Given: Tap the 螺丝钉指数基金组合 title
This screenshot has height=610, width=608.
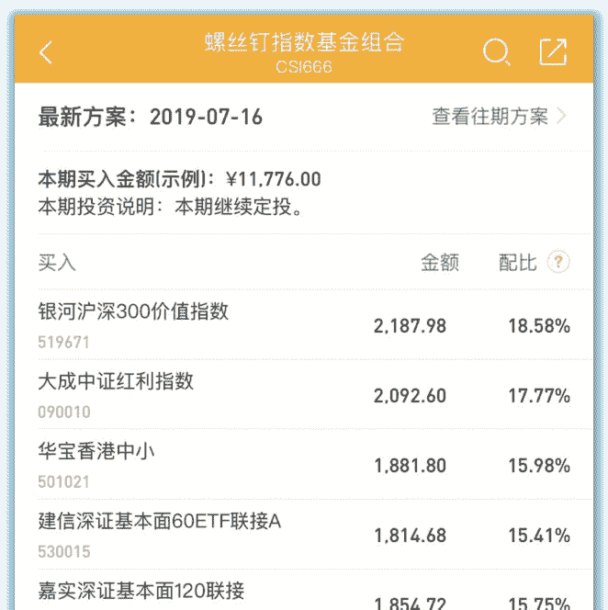Looking at the screenshot, I should 303,42.
